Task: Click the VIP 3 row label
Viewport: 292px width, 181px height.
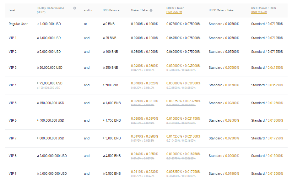Action: 13,68
